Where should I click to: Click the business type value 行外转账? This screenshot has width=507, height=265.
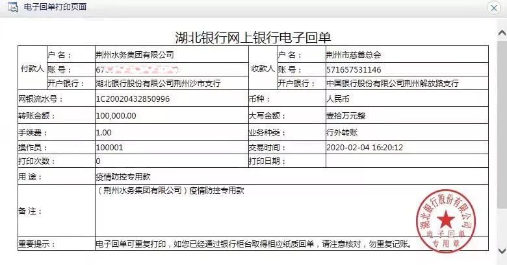point(341,132)
